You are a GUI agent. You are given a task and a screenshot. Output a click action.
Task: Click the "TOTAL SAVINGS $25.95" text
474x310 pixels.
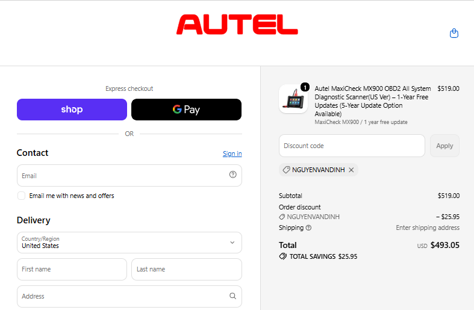(323, 256)
